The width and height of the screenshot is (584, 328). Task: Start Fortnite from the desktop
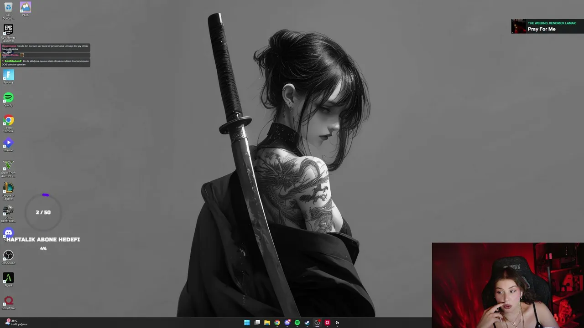pos(8,77)
